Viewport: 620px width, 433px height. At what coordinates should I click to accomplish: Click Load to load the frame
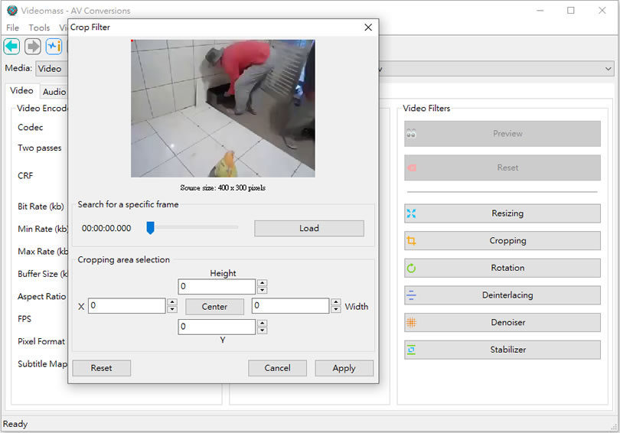[x=308, y=228]
